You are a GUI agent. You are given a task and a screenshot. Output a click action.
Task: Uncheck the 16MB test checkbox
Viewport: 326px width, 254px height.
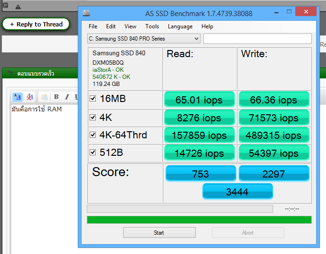(93, 99)
